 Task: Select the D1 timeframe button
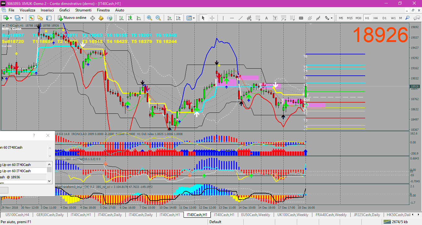384,18
